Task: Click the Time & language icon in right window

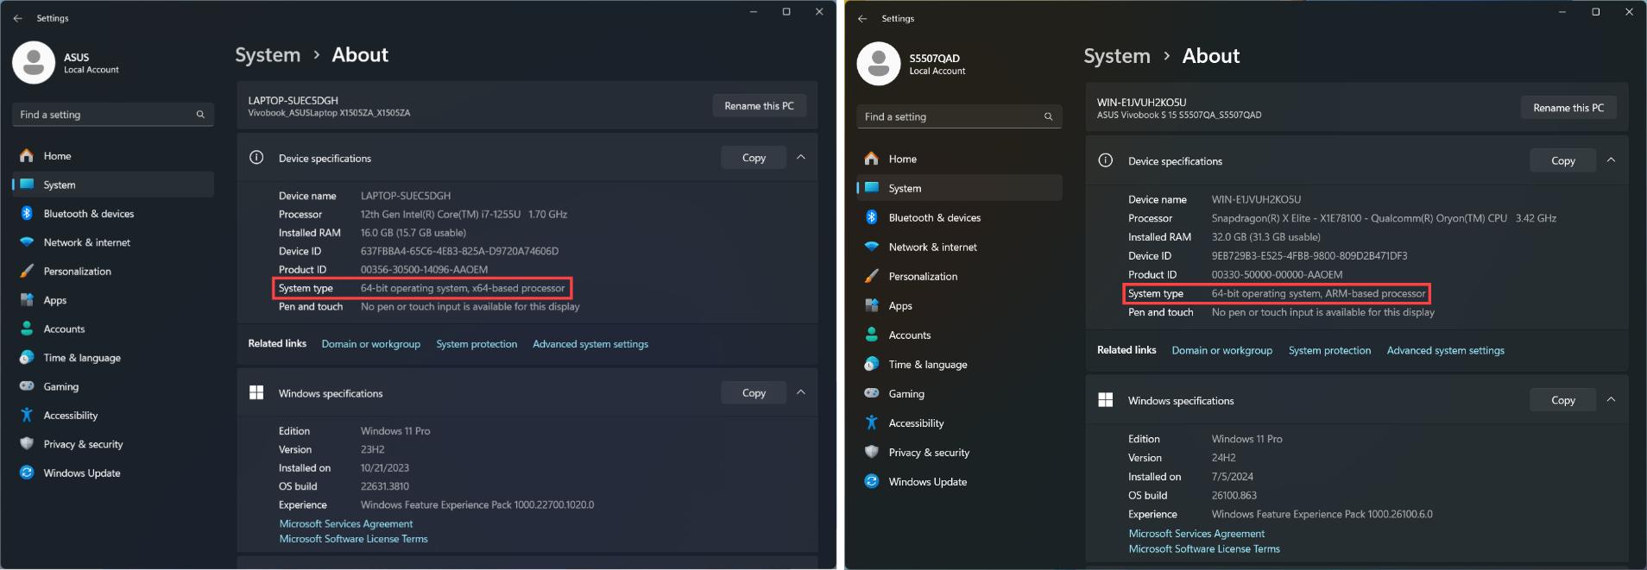Action: (871, 364)
